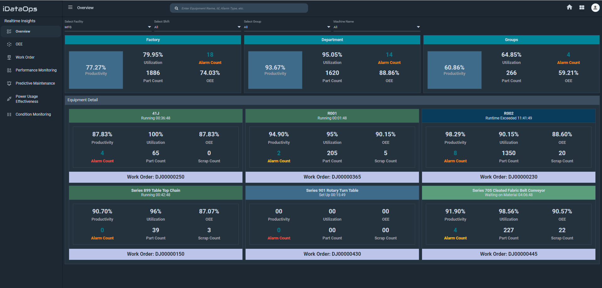Image resolution: width=602 pixels, height=288 pixels.
Task: Click the search magnifier icon
Action: [x=176, y=8]
